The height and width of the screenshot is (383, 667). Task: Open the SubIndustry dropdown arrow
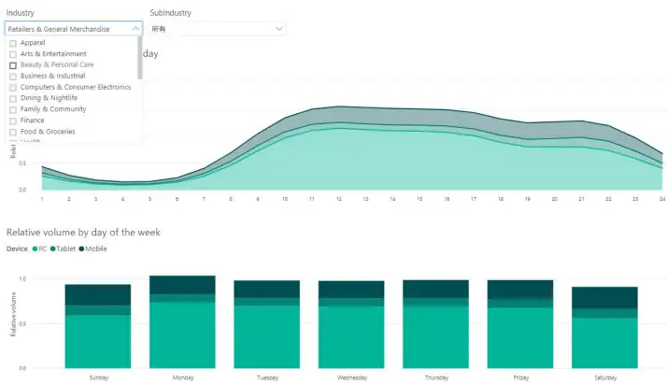coord(279,29)
